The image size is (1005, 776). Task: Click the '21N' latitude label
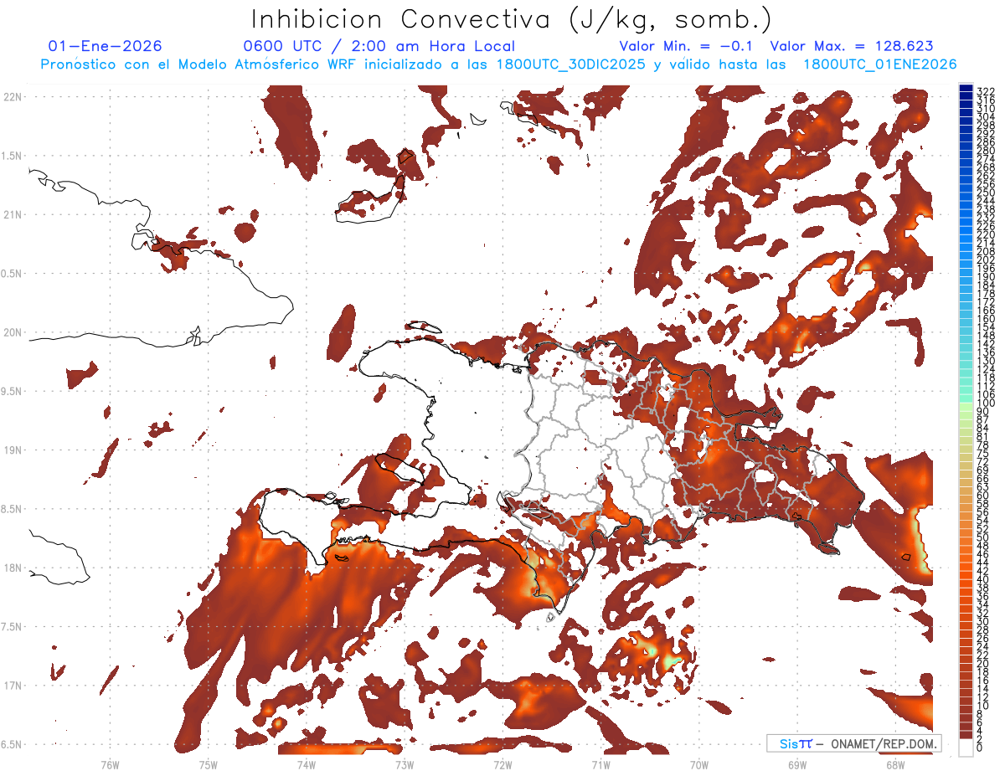[x=13, y=214]
